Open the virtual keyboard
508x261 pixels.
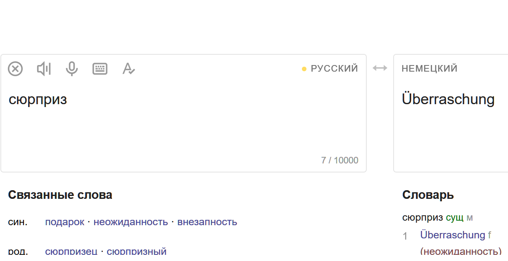tap(100, 69)
